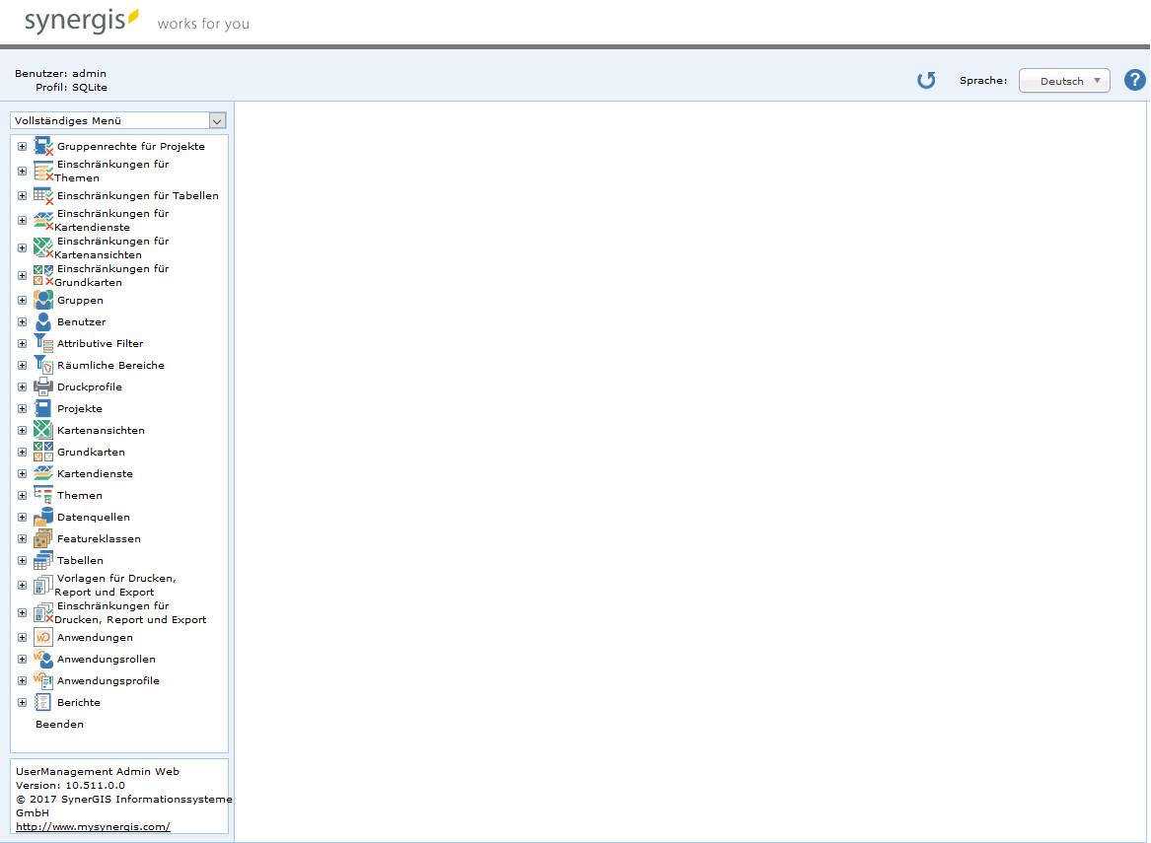This screenshot has width=1151, height=843.
Task: Expand the Projekte tree node
Action: click(22, 409)
